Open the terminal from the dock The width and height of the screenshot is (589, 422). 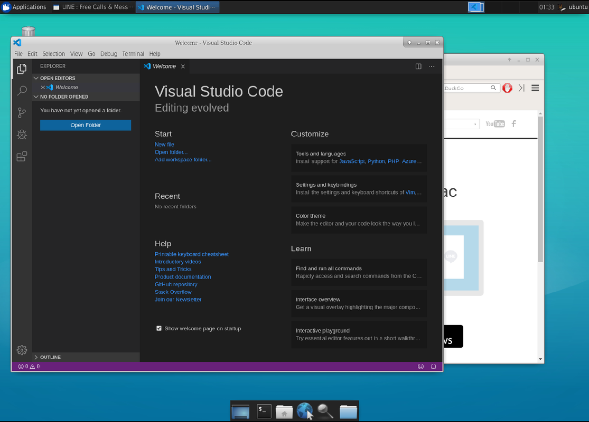pos(264,411)
